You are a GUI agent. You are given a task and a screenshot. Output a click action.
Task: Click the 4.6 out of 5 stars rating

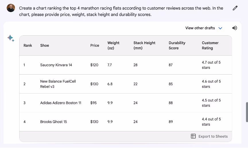click(211, 84)
